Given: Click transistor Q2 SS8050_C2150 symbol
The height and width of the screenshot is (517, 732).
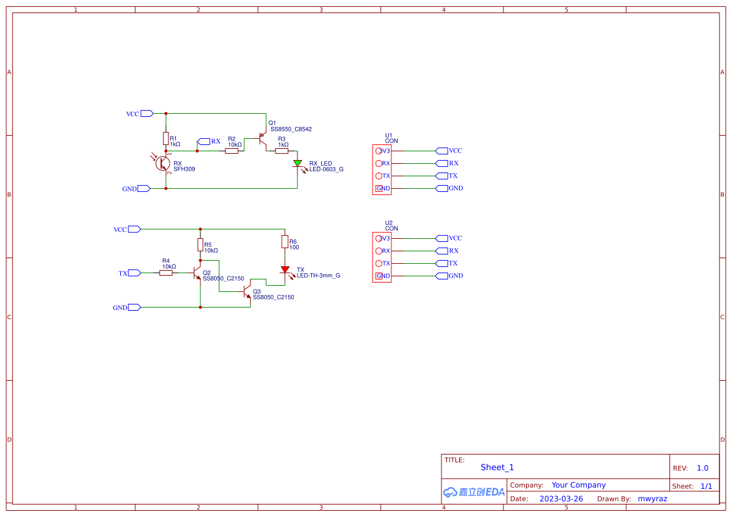Looking at the screenshot, I should click(196, 274).
